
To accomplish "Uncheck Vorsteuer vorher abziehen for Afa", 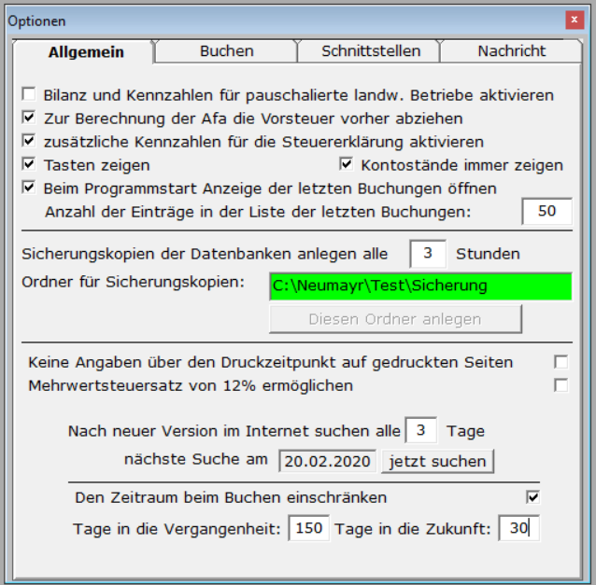I will pos(29,118).
